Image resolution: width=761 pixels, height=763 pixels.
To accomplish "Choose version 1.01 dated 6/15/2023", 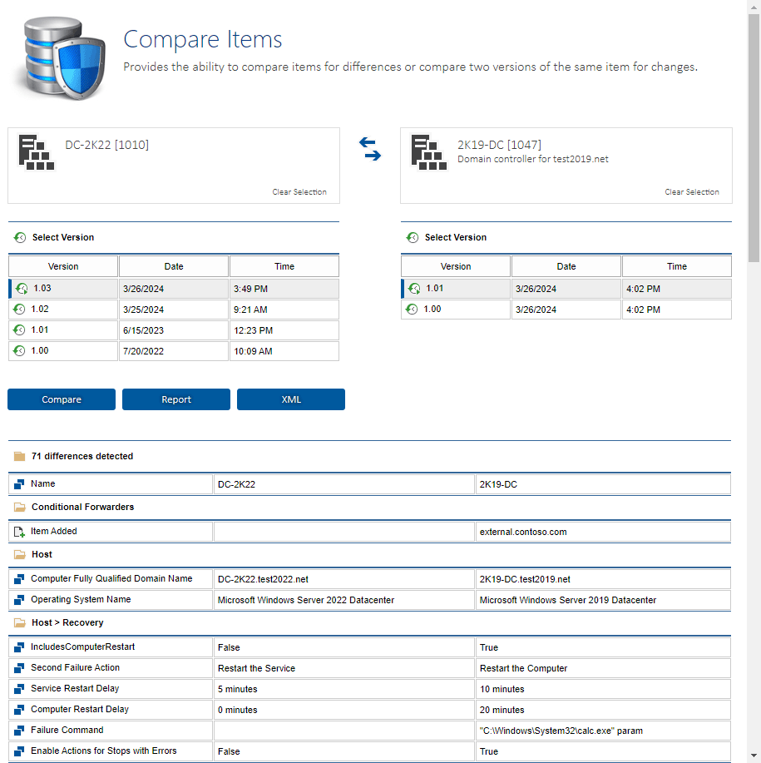I will tap(174, 330).
